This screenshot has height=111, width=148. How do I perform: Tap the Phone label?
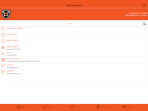9,53
